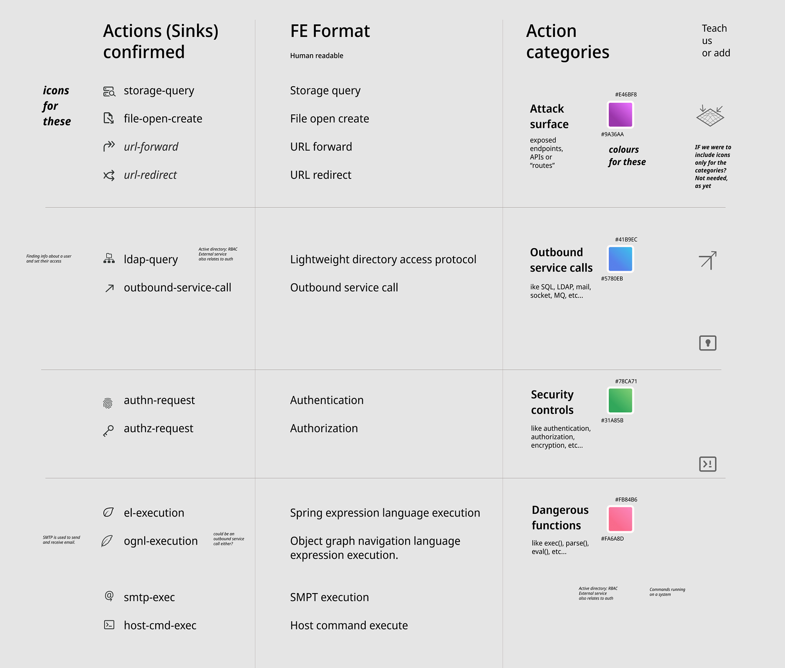Image resolution: width=785 pixels, height=668 pixels.
Task: Click the storage-query search icon
Action: point(109,91)
